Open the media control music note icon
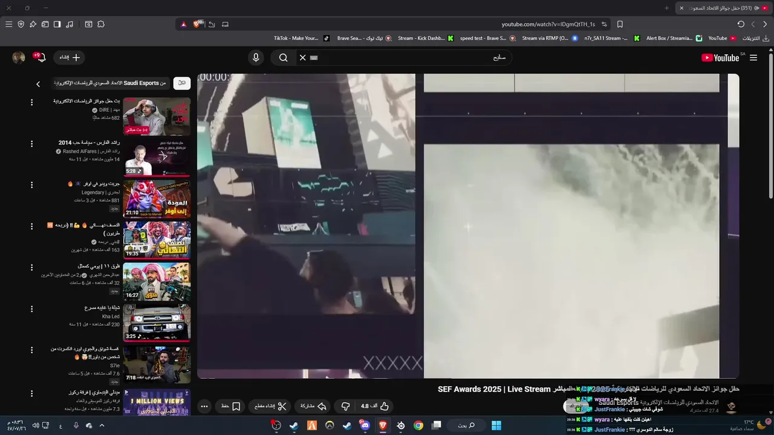 click(x=70, y=24)
